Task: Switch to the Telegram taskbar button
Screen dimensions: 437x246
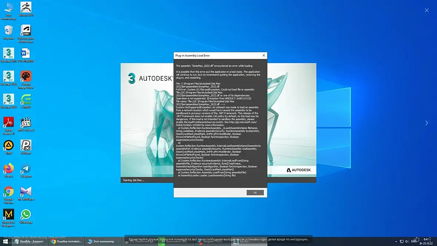Action: coord(212,242)
